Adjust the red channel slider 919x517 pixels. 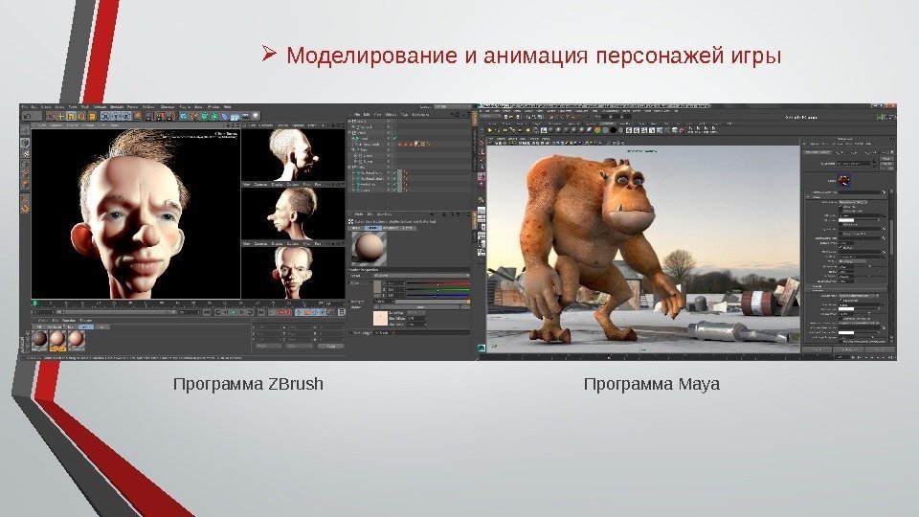[438, 283]
